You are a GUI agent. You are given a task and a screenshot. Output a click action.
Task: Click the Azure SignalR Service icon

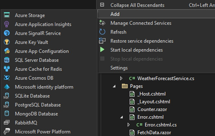click(7, 33)
